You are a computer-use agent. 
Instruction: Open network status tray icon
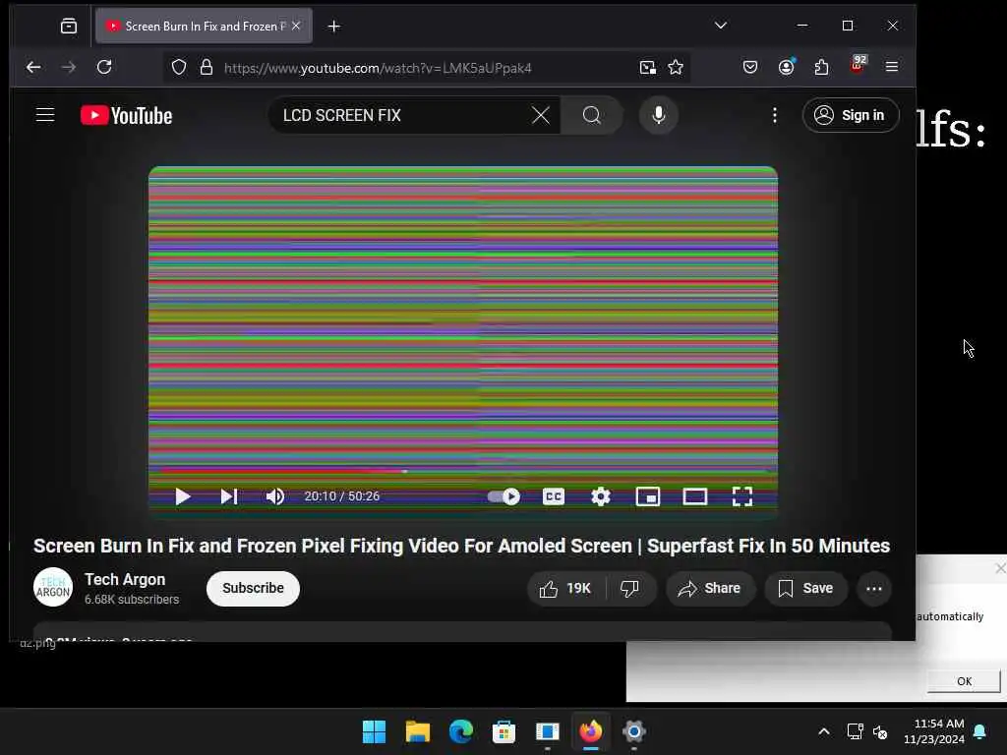coord(855,731)
